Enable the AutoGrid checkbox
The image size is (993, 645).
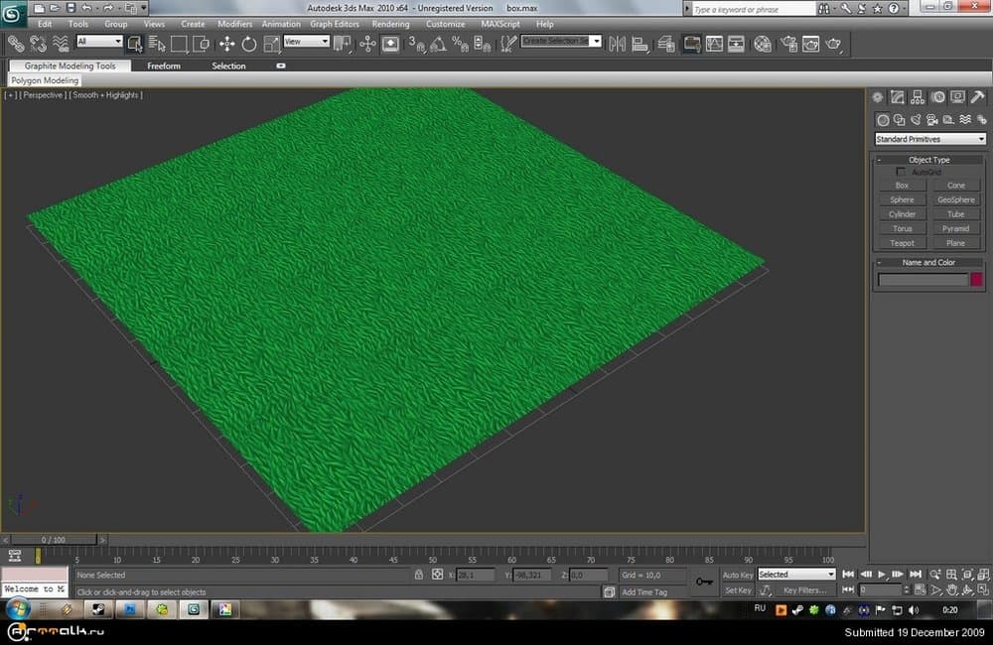tap(901, 172)
